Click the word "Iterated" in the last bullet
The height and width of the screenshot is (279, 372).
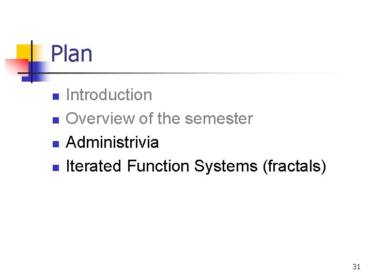click(94, 166)
